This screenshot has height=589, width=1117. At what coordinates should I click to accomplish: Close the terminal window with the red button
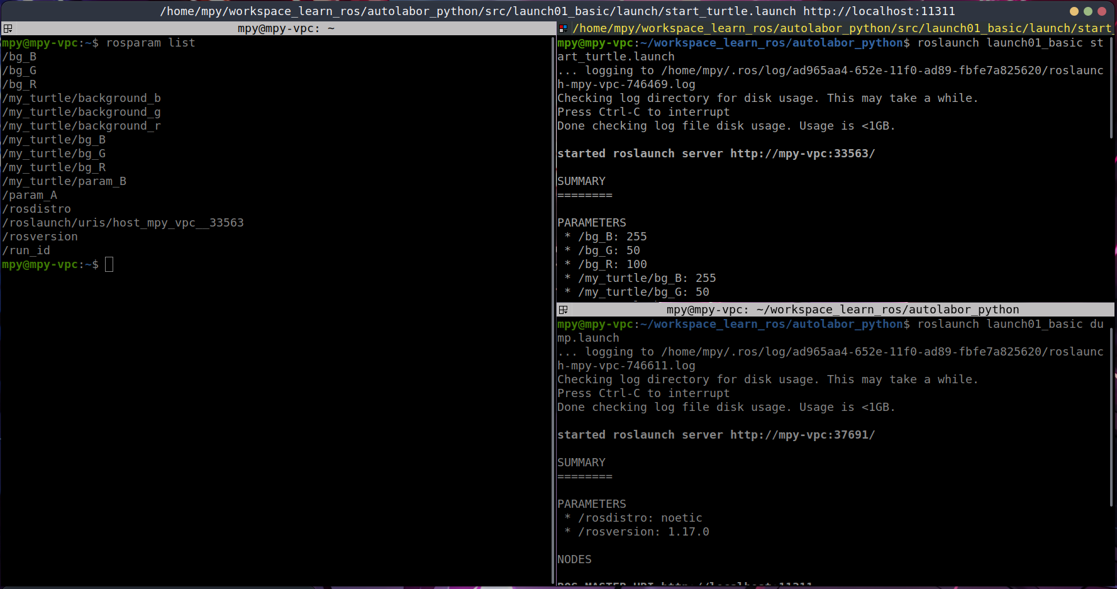(x=1102, y=11)
